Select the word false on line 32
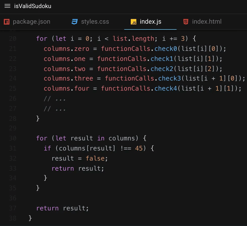247x226 pixels. (x=96, y=158)
